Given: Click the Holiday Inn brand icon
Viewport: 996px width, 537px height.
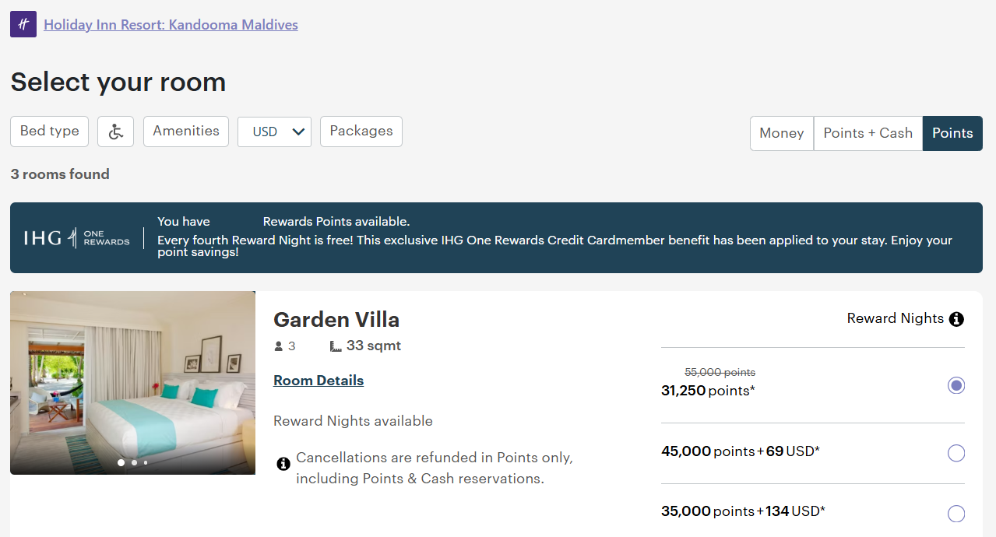Looking at the screenshot, I should pyautogui.click(x=23, y=24).
